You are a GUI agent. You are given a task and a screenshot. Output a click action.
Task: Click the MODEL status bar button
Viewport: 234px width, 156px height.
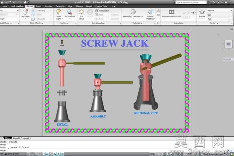pyautogui.click(x=152, y=154)
